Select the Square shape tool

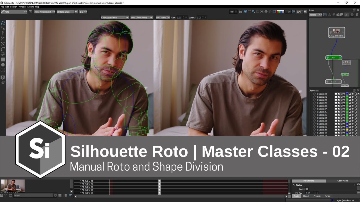(3, 59)
